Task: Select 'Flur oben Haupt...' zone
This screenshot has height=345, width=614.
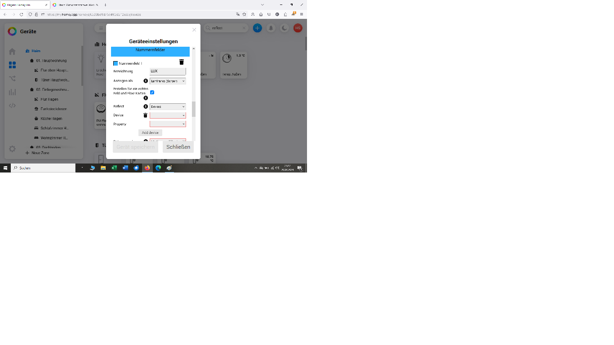Action: 54,71
